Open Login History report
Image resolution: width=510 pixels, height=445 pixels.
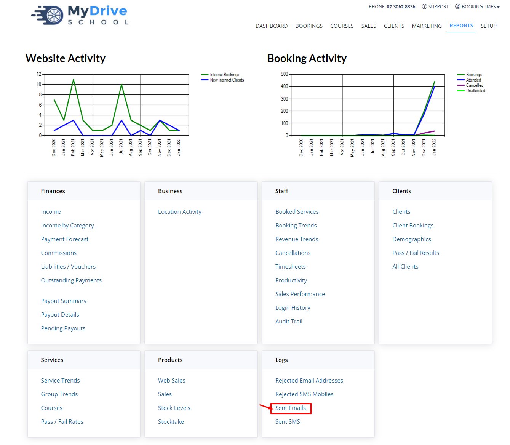293,307
